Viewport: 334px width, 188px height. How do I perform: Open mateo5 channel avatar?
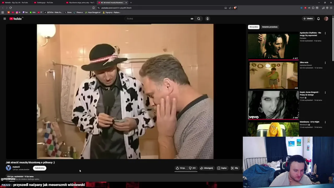point(8,168)
